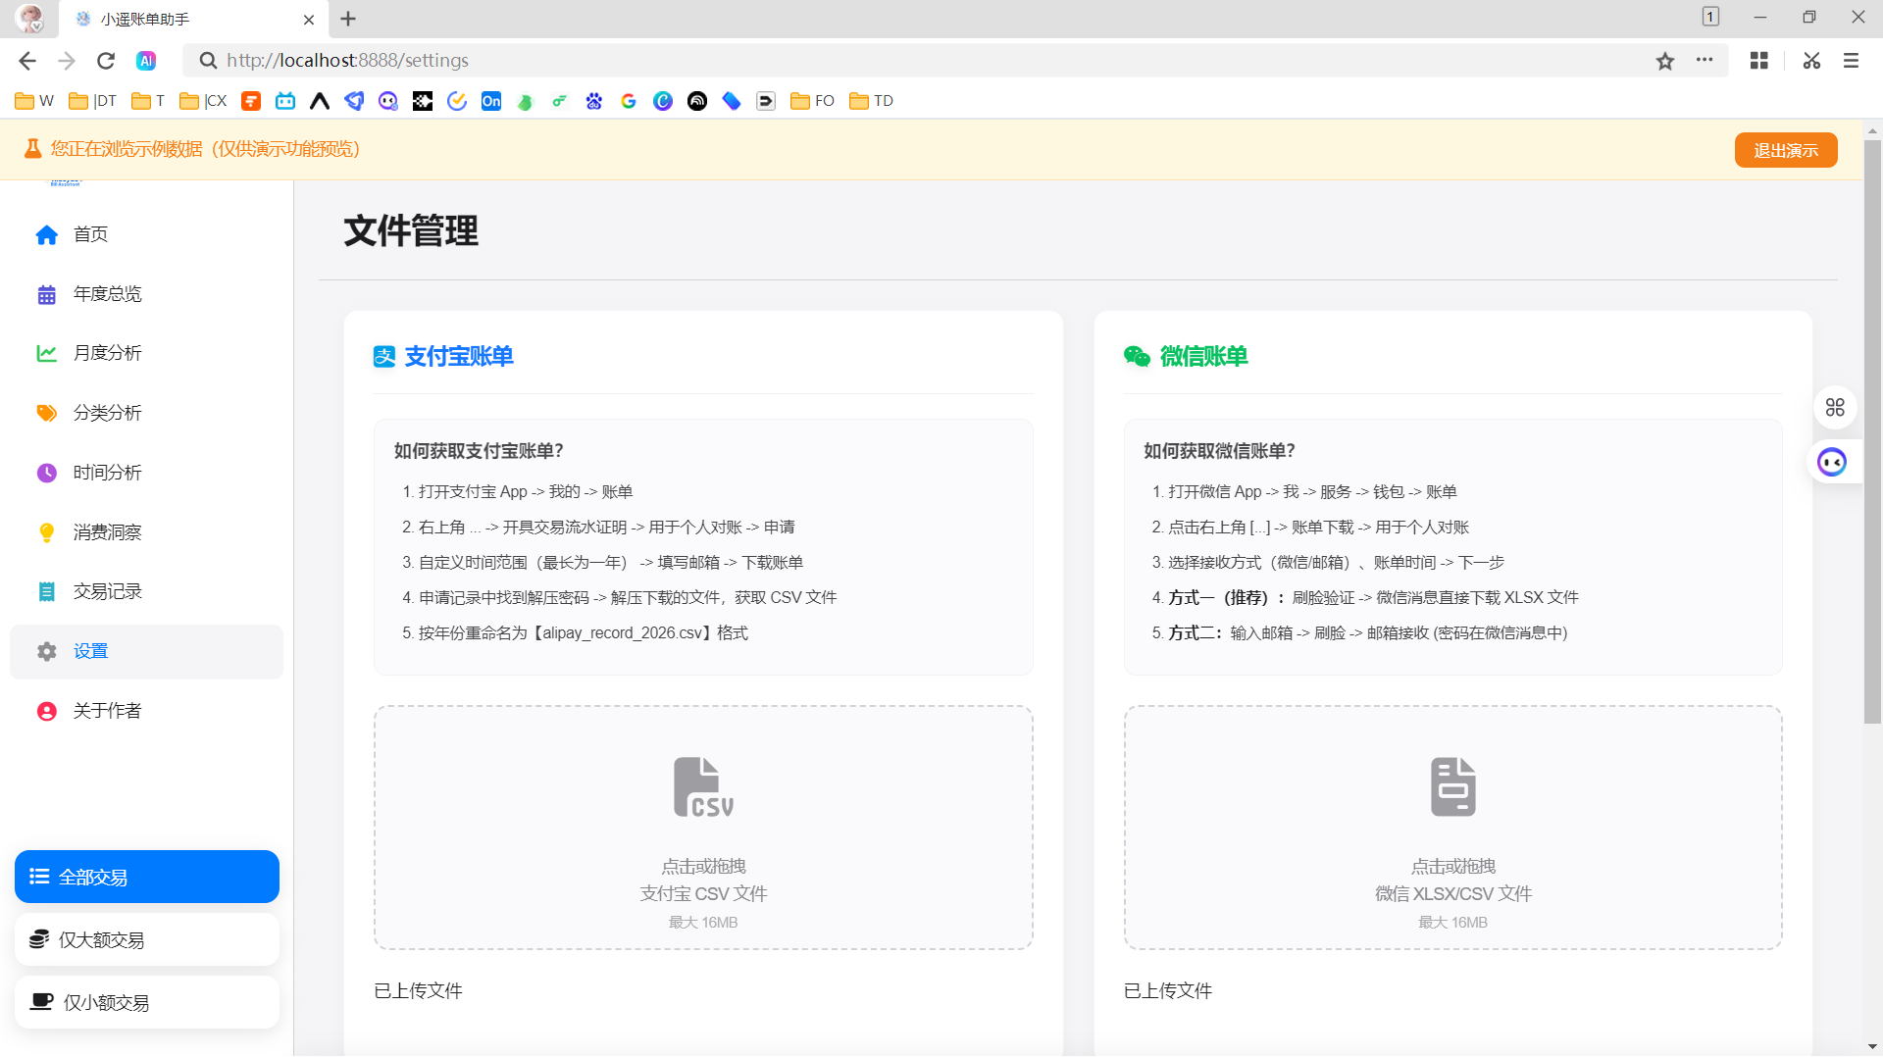
Task: Click the Alipay CSV upload icon
Action: pyautogui.click(x=703, y=786)
